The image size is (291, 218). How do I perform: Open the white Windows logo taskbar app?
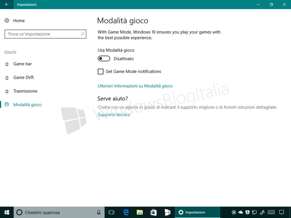click(167, 212)
